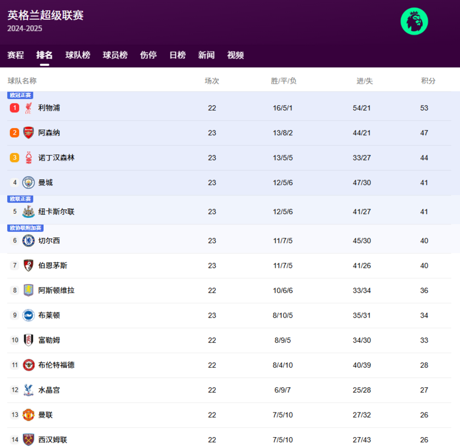The width and height of the screenshot is (460, 447).
Task: Open the 伤停 tab
Action: pos(148,55)
